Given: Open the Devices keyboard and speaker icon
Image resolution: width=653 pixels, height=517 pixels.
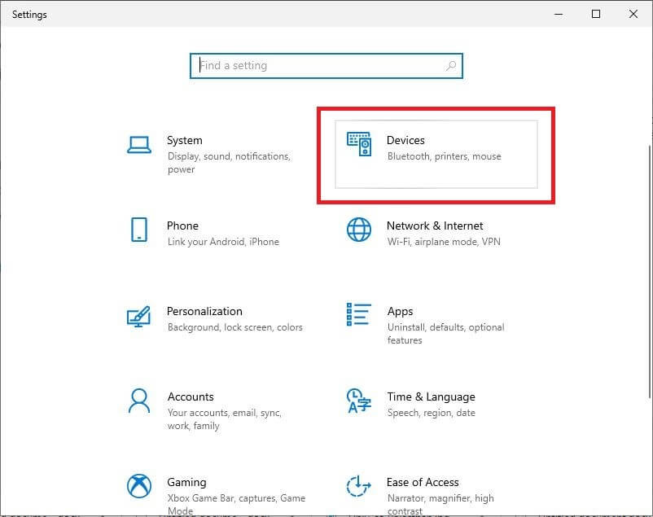Looking at the screenshot, I should [359, 144].
